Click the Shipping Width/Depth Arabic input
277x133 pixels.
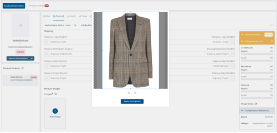(200, 54)
